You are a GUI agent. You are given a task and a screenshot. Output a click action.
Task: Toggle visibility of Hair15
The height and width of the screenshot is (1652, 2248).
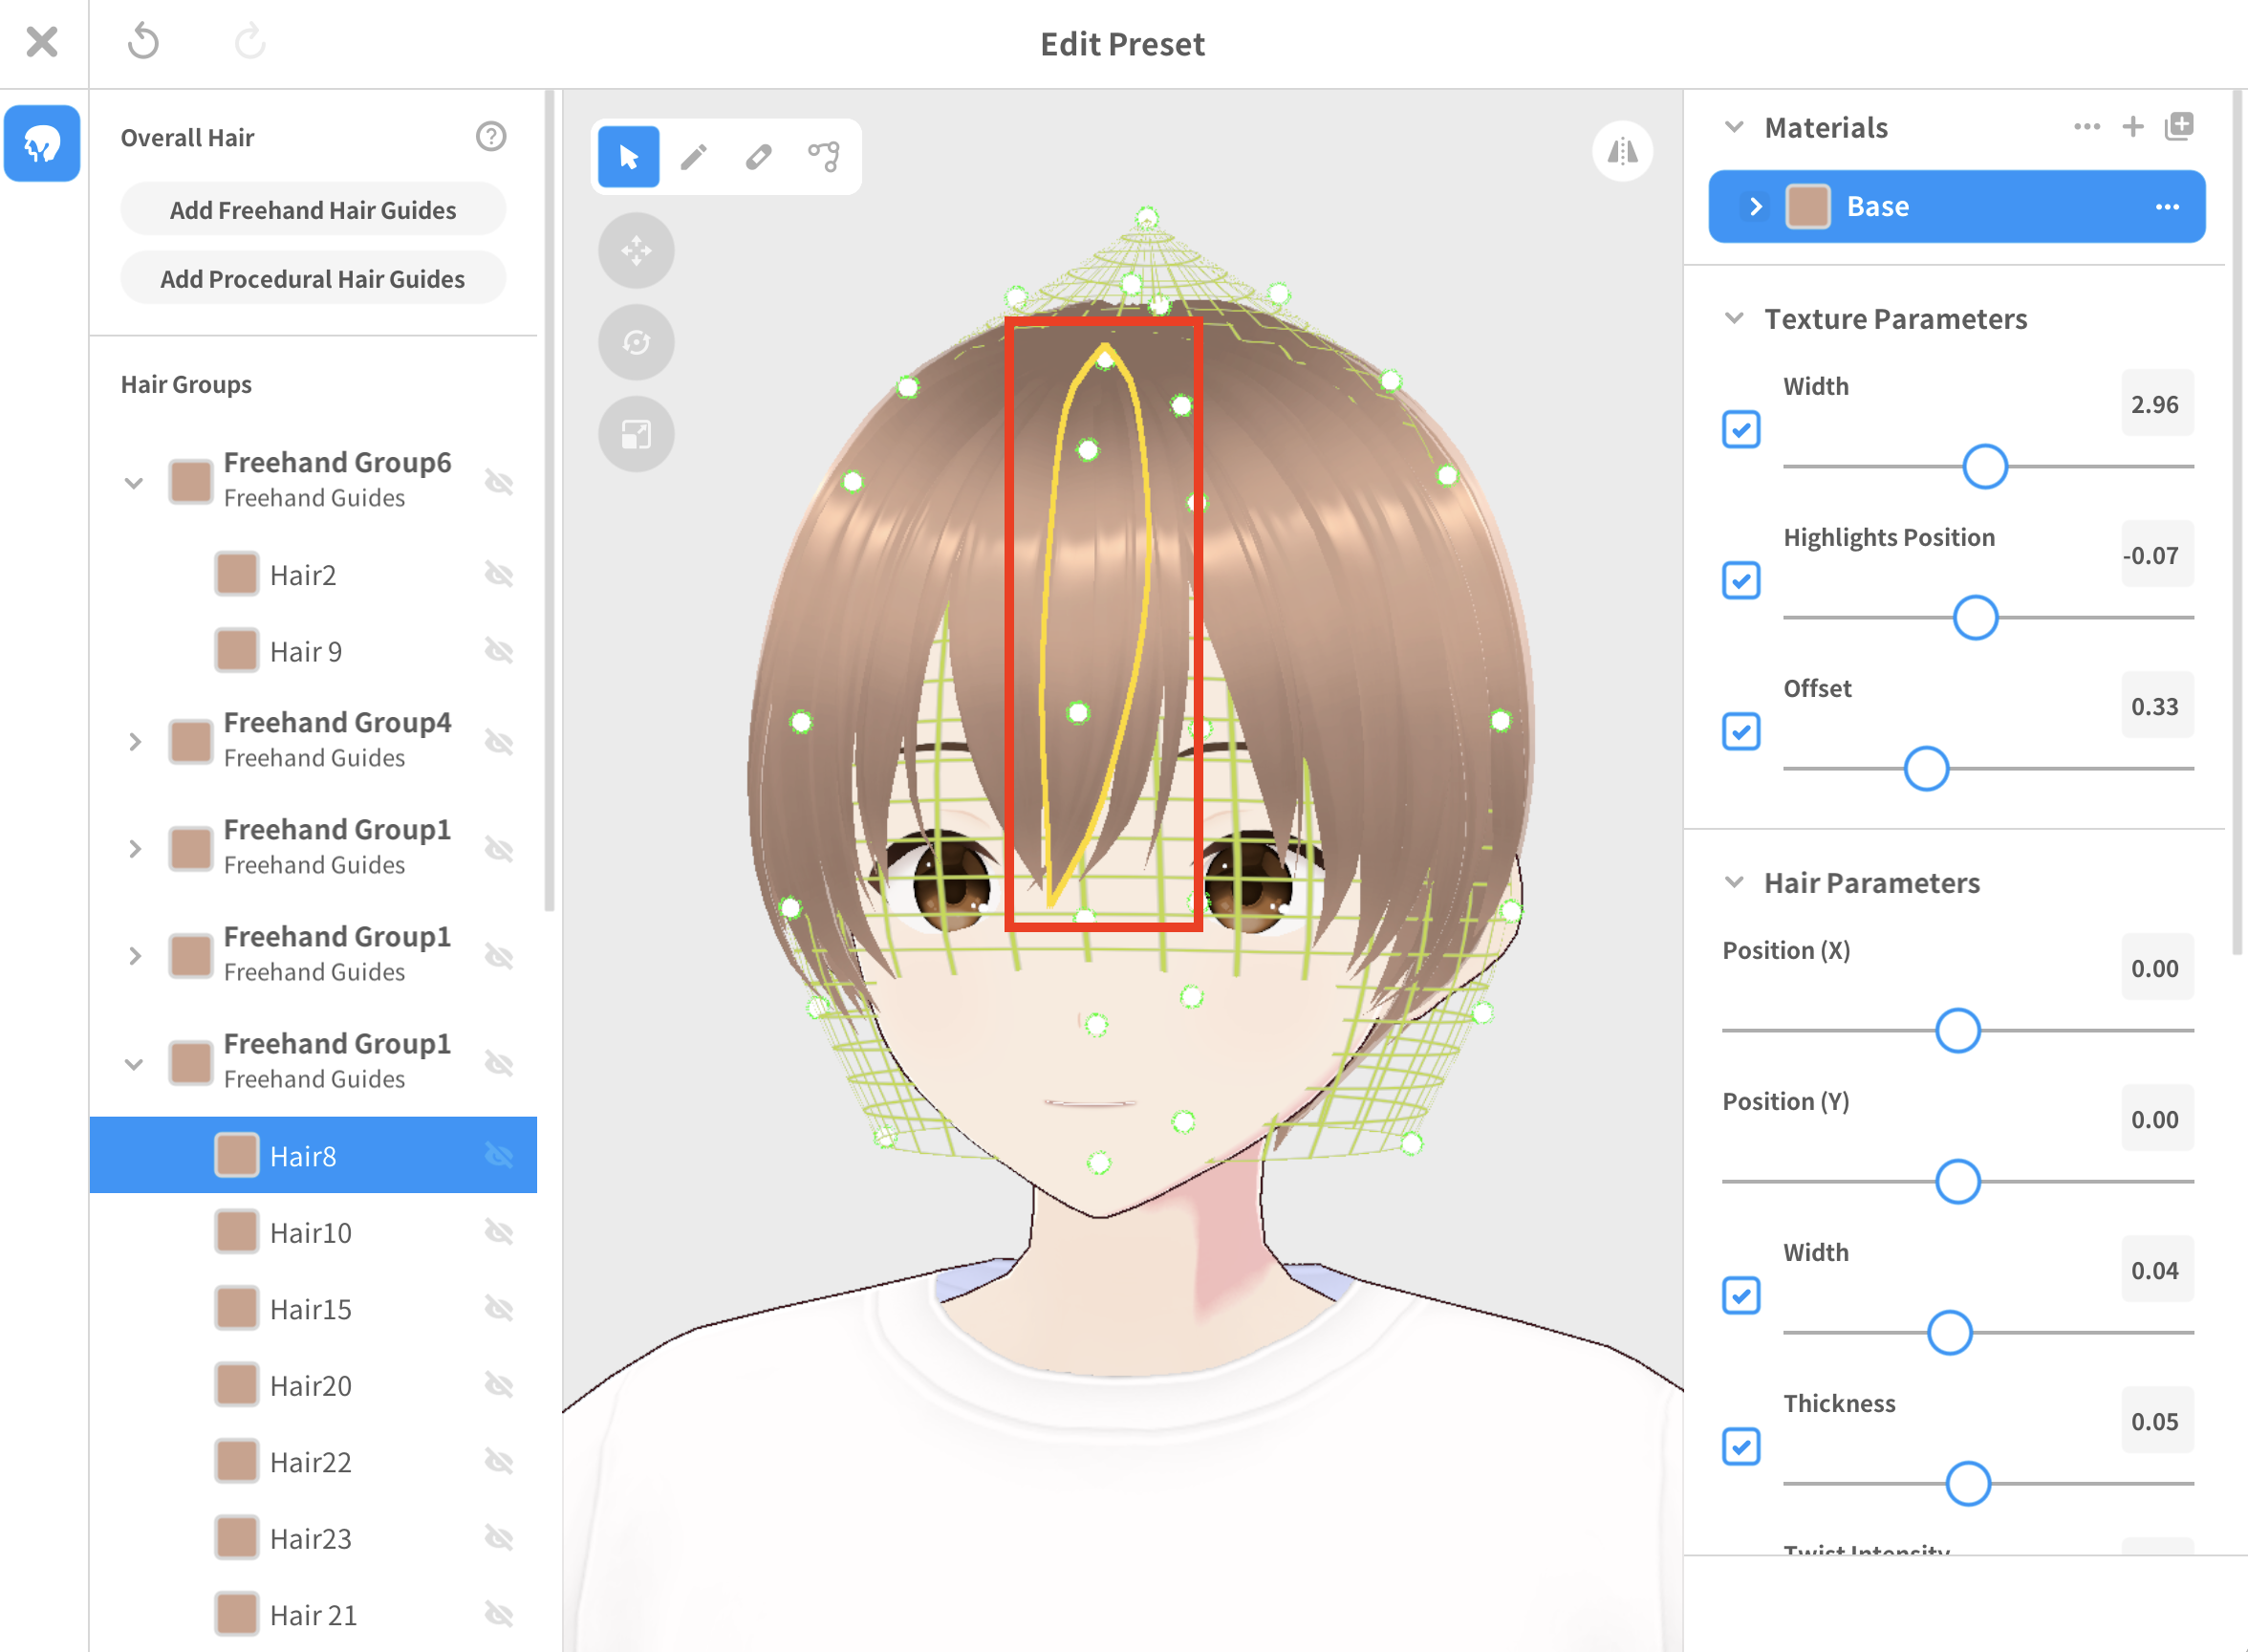(x=499, y=1308)
